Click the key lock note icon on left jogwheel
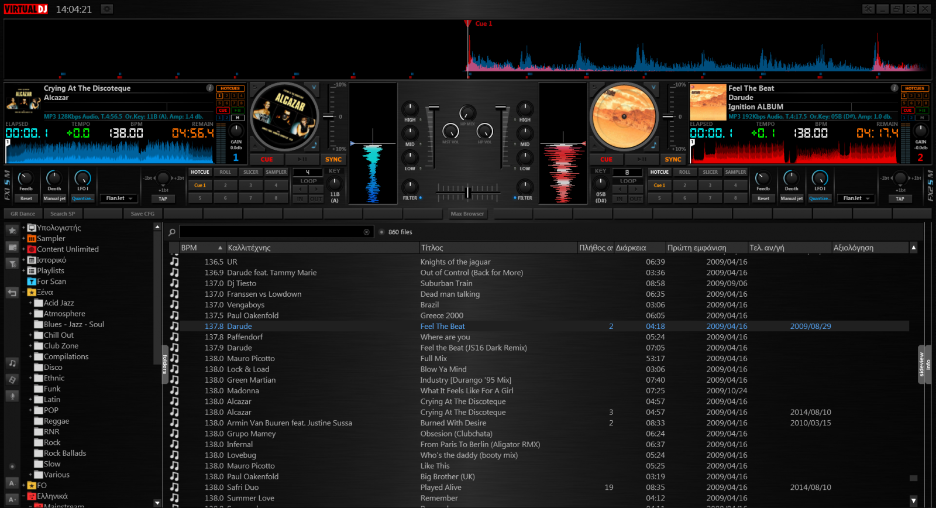The image size is (936, 508). tap(314, 145)
